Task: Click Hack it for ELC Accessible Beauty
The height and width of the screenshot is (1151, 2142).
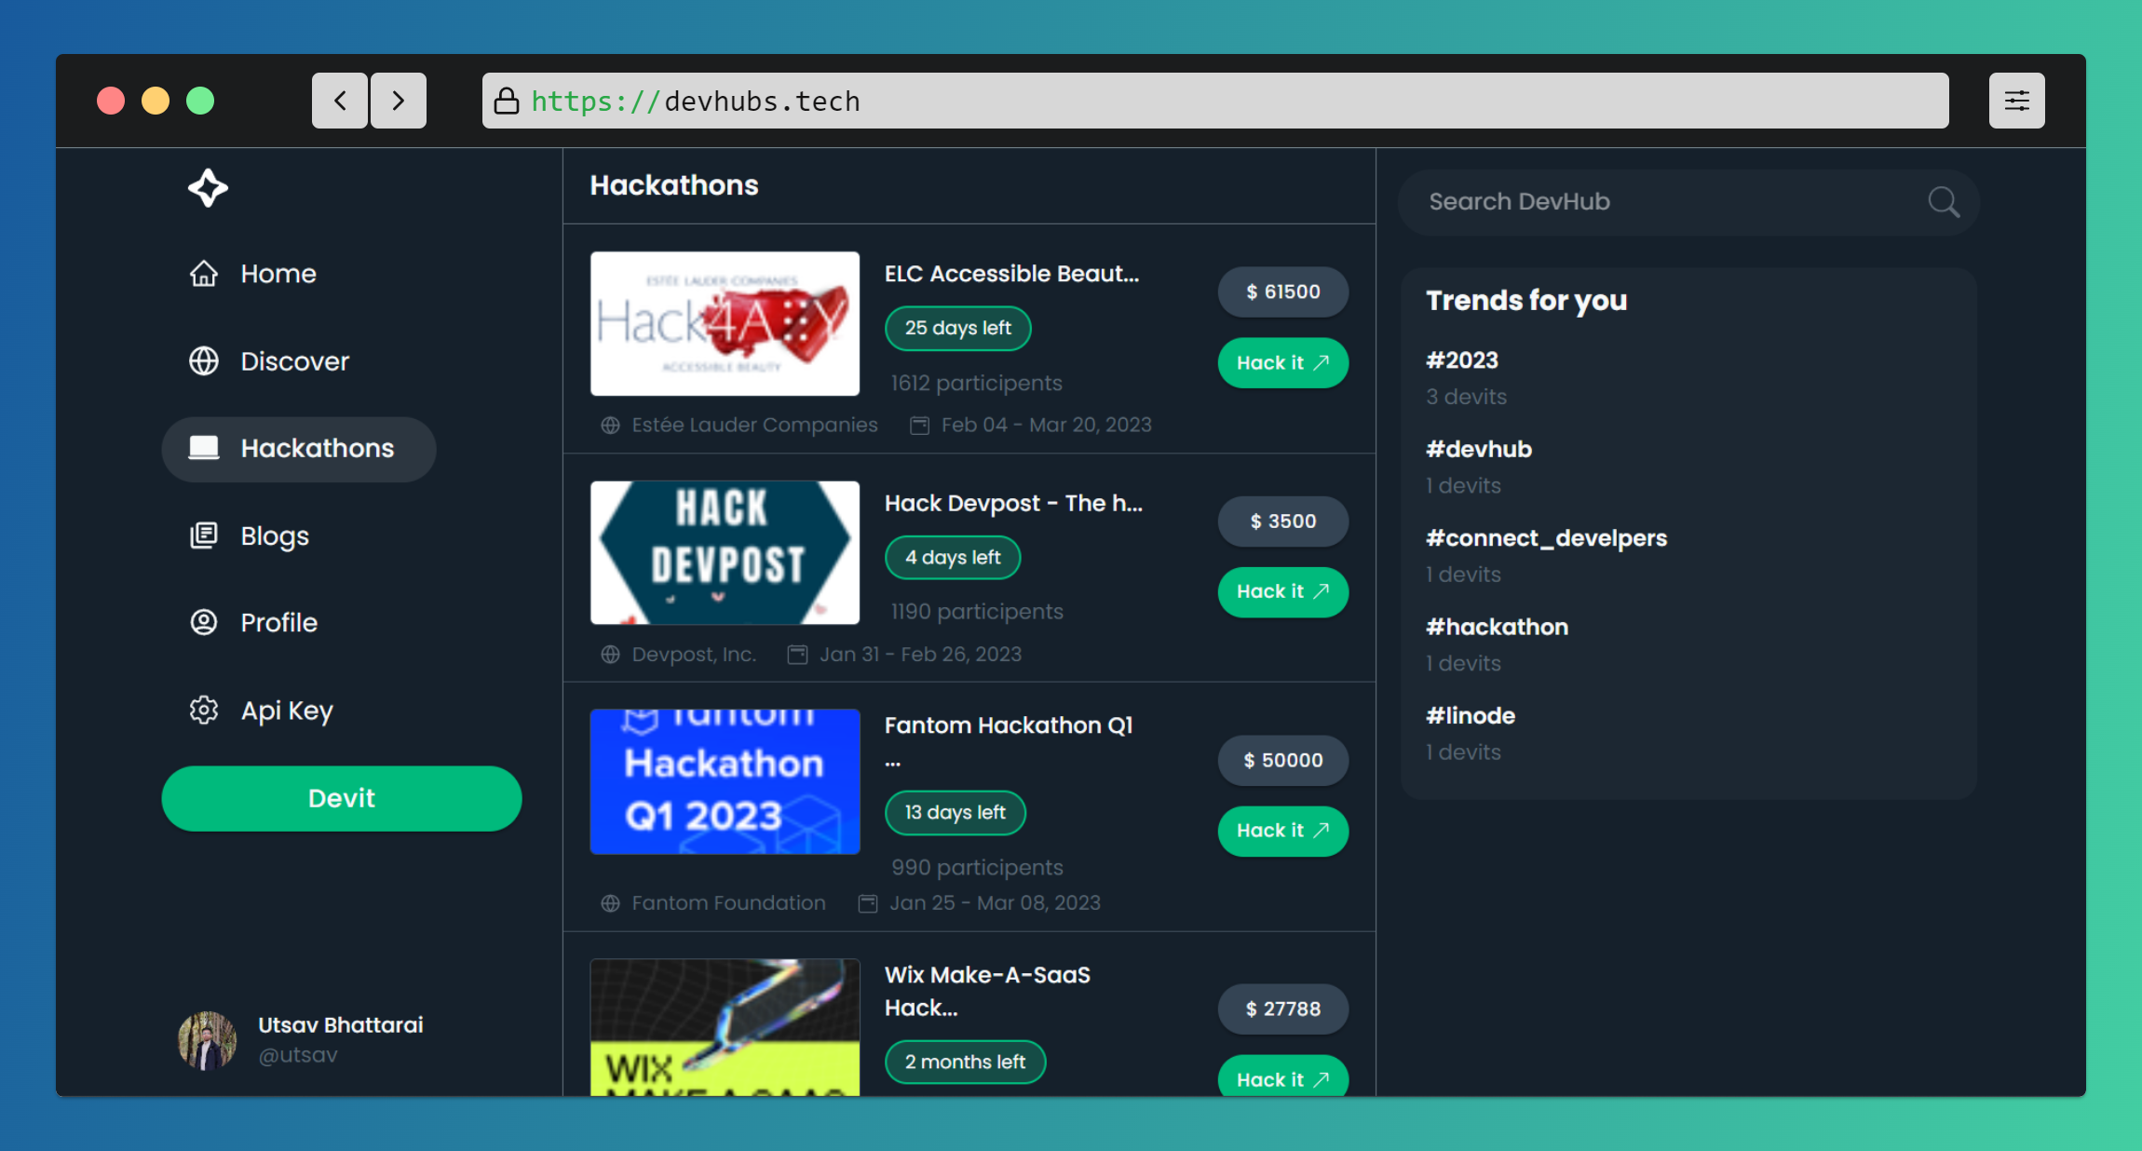Action: click(x=1282, y=363)
